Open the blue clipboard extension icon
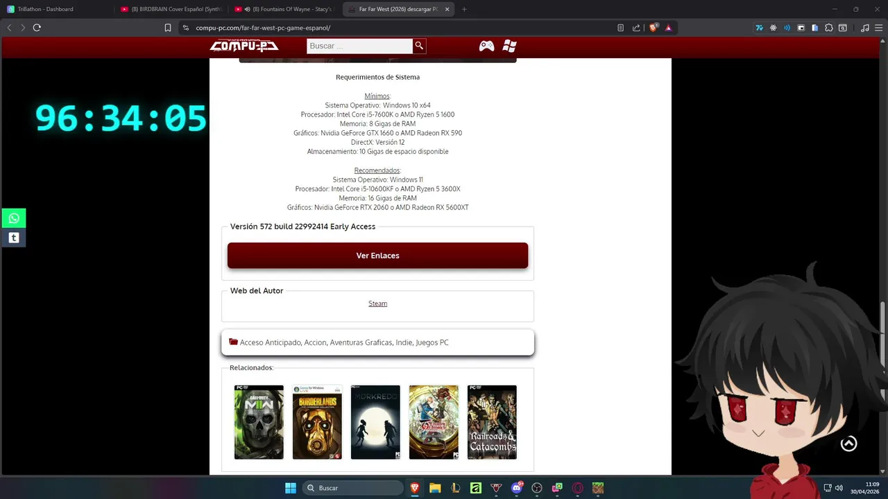 pos(815,28)
